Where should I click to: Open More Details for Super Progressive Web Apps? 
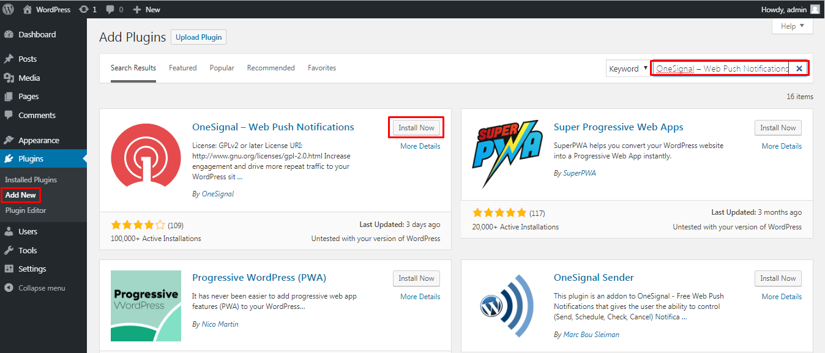782,146
